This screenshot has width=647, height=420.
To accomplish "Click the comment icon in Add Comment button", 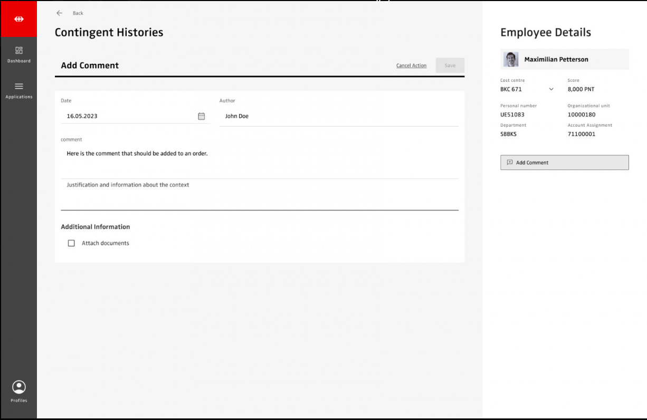I will (510, 163).
